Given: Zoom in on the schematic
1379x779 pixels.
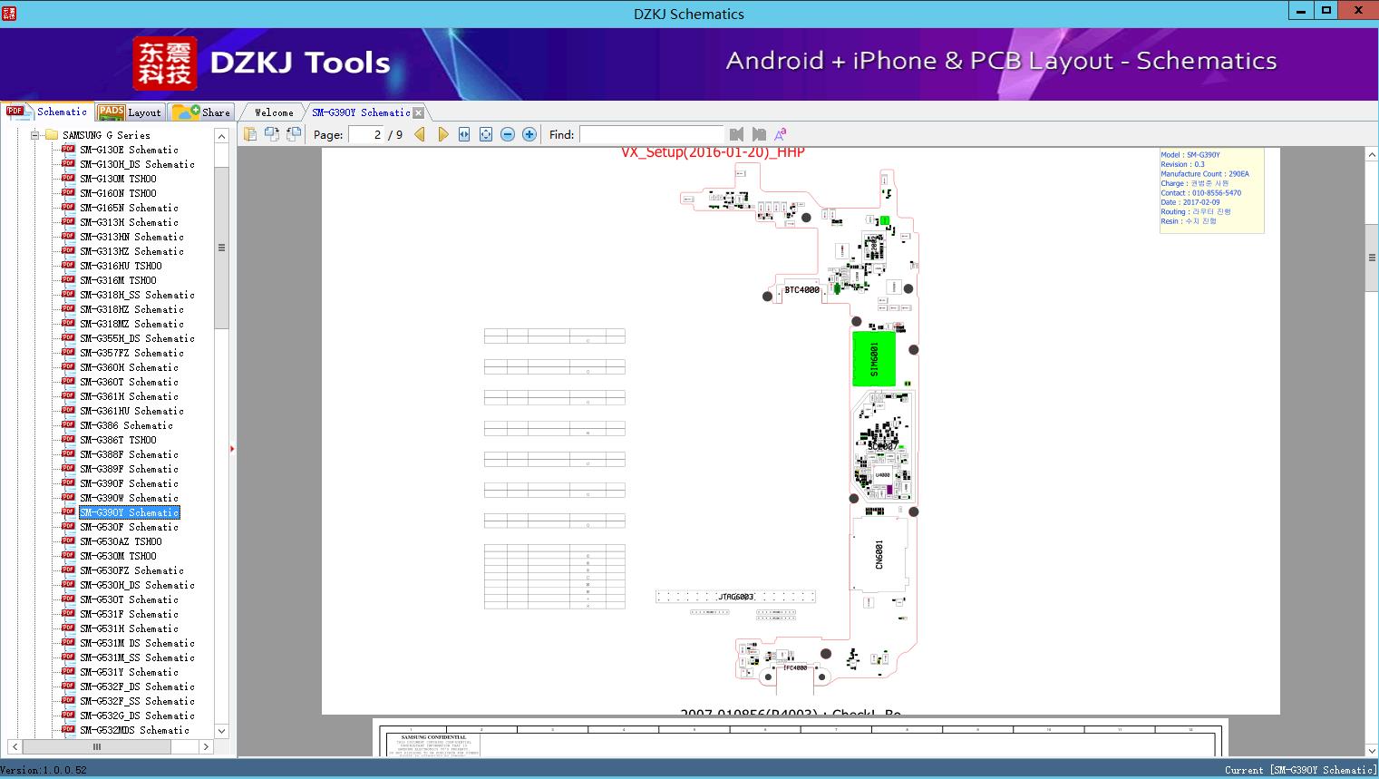Looking at the screenshot, I should [x=529, y=134].
